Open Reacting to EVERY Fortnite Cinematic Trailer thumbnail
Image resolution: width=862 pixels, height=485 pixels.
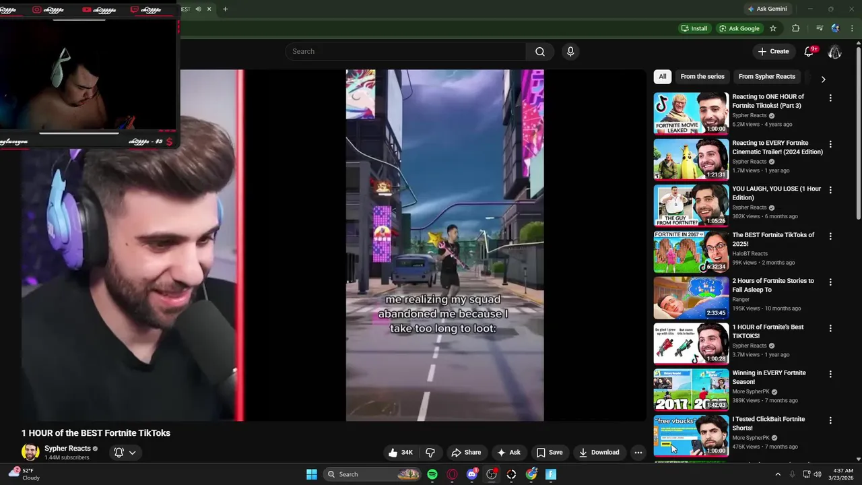pos(691,160)
